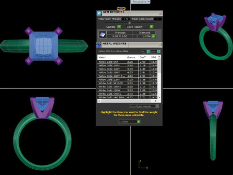Viewport: 233px width, 175px height.
Task: Click the Metal column header
Action: point(112,57)
